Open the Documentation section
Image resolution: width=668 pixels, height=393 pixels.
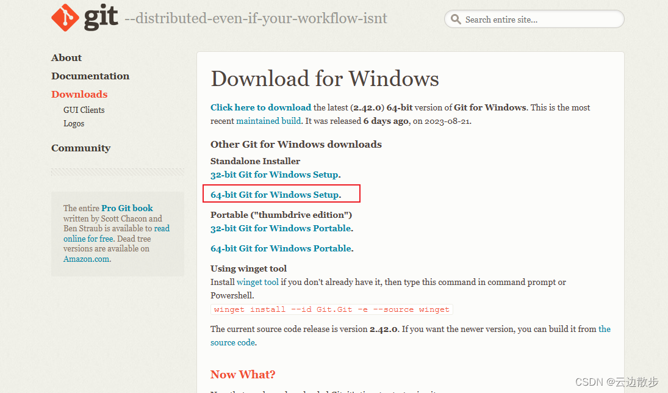[x=90, y=76]
